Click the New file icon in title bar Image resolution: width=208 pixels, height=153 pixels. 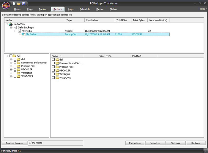coord(14,4)
